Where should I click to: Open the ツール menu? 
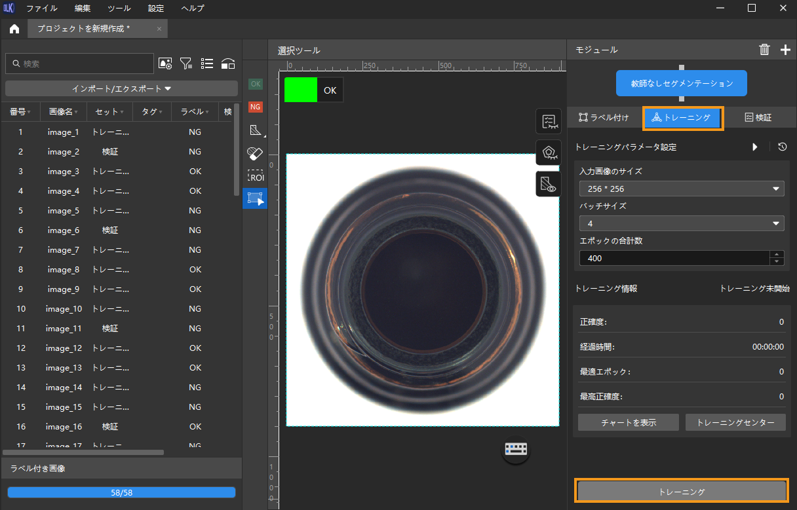[119, 9]
